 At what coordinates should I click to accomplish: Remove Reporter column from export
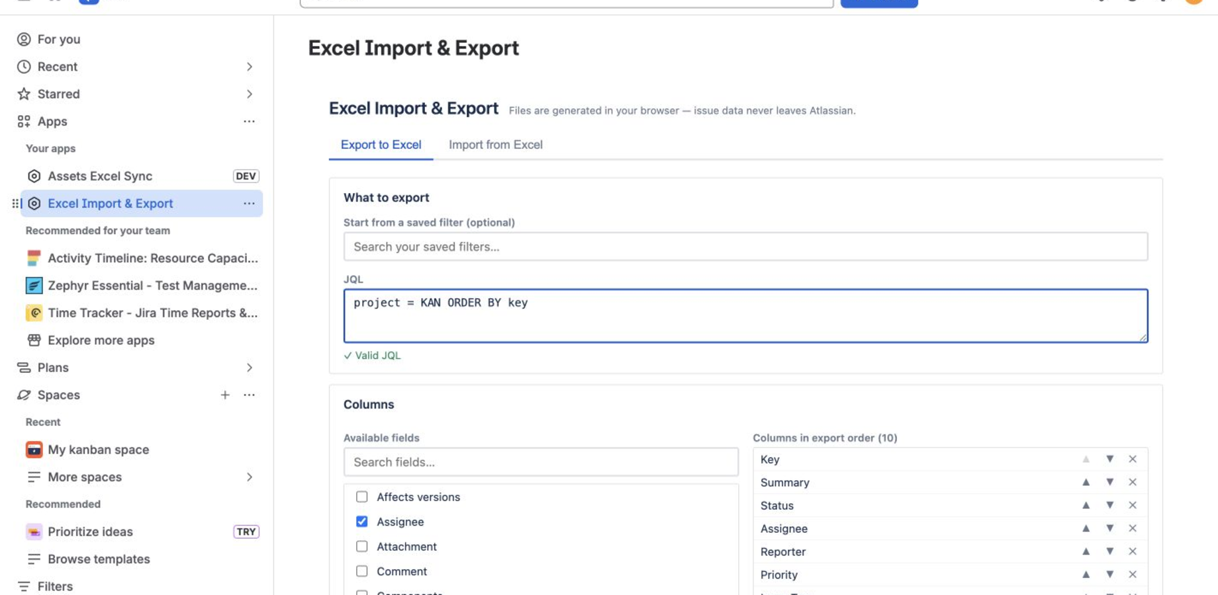[1133, 551]
